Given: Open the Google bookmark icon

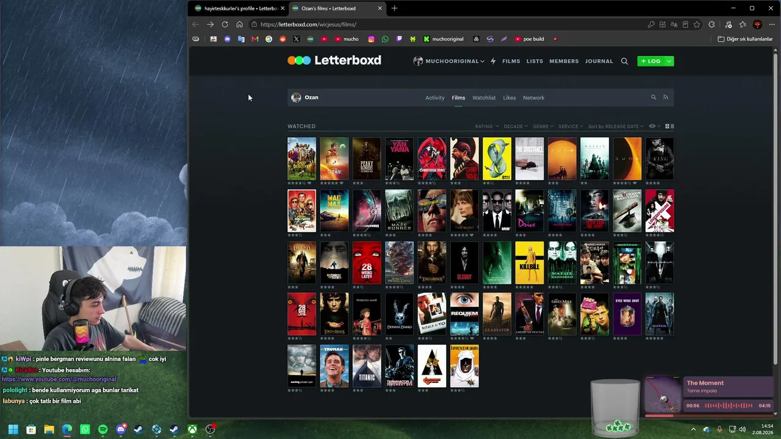Looking at the screenshot, I should 268,39.
